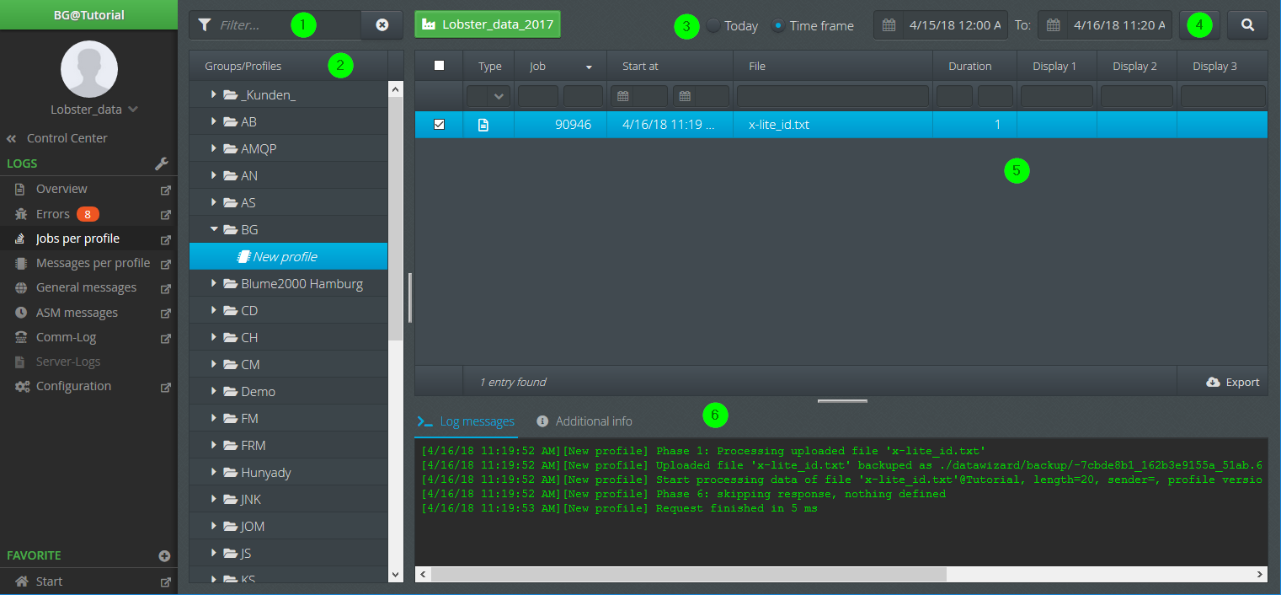Click the Display 1 filter field
This screenshot has height=595, width=1281.
1057,96
